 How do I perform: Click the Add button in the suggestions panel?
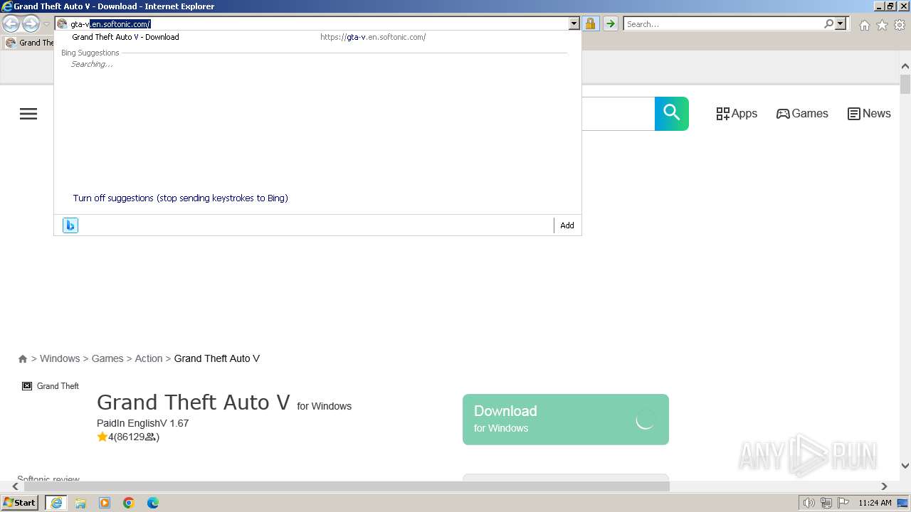[x=567, y=225]
